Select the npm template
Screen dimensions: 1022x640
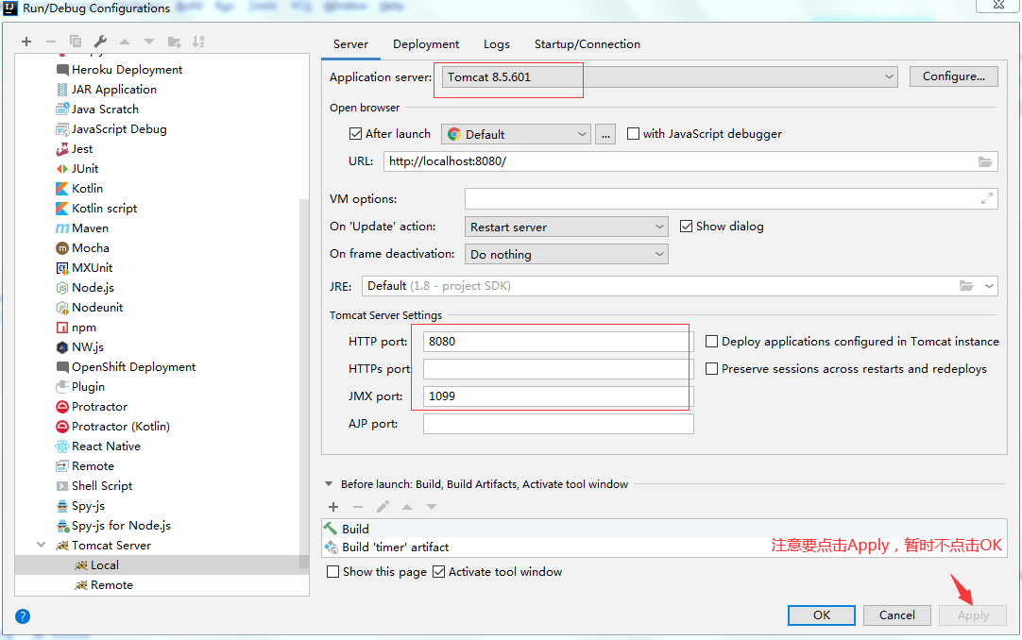click(x=77, y=328)
